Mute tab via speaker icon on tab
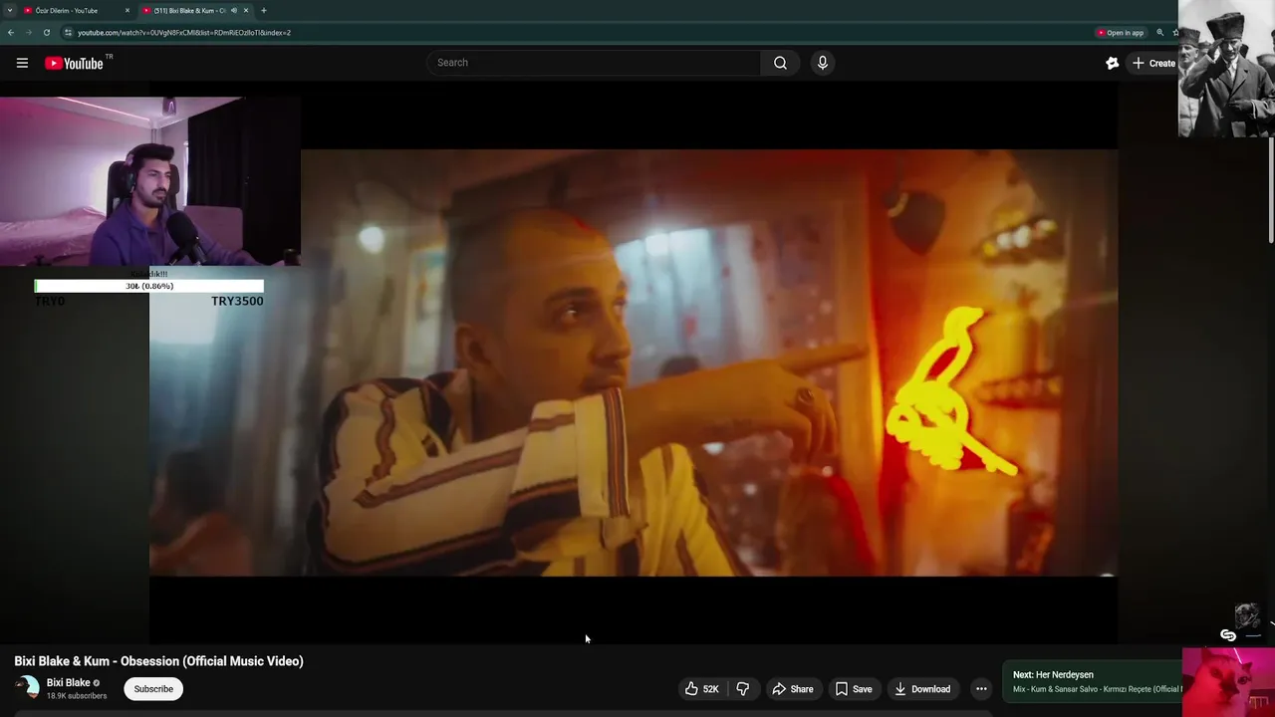 pos(234,10)
